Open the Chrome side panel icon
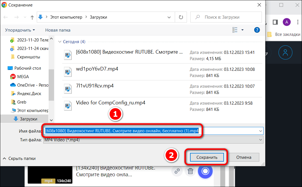 pyautogui.click(x=275, y=22)
